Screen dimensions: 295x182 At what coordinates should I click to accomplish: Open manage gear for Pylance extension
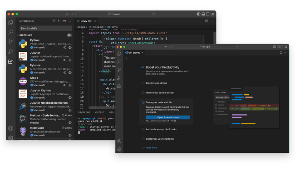coord(70,73)
